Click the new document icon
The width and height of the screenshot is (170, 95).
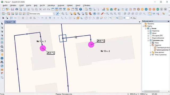click(x=3, y=9)
